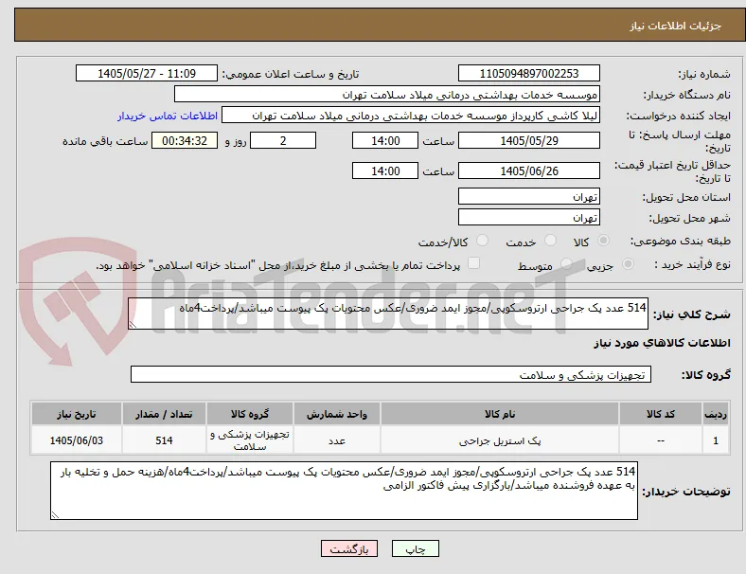
Task: Click the ردیف column header
Action: click(715, 414)
